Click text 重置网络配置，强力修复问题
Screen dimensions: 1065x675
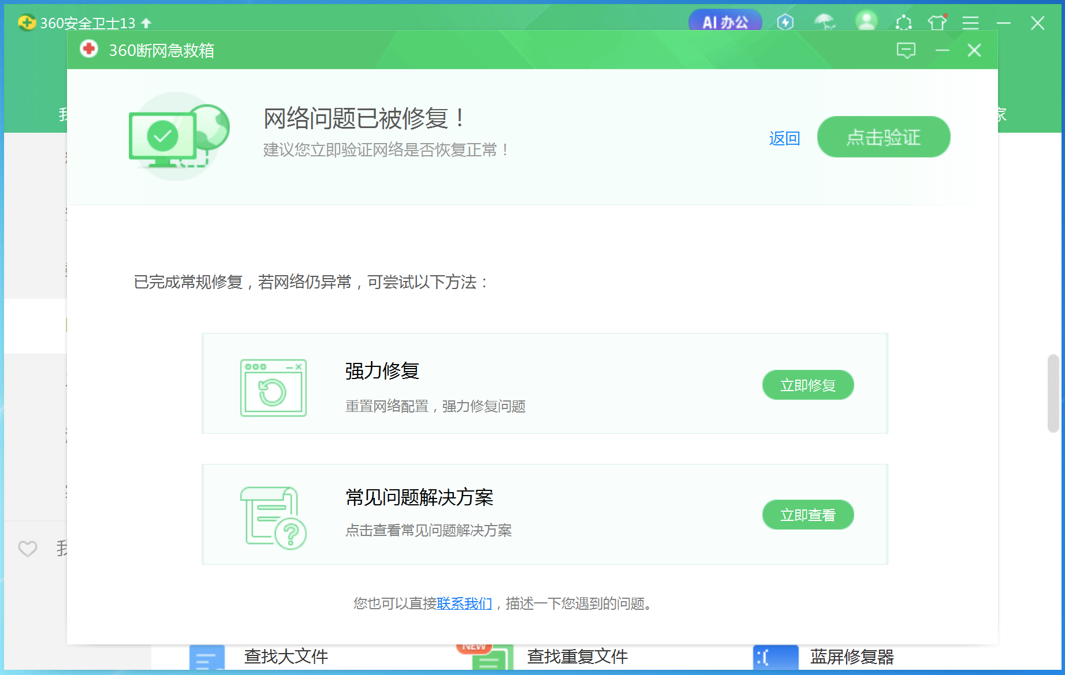pos(435,407)
